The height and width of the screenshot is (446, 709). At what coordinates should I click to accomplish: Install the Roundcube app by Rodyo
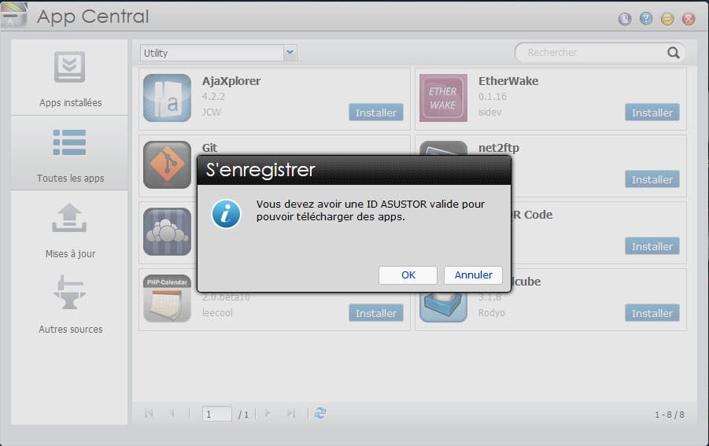click(x=652, y=313)
